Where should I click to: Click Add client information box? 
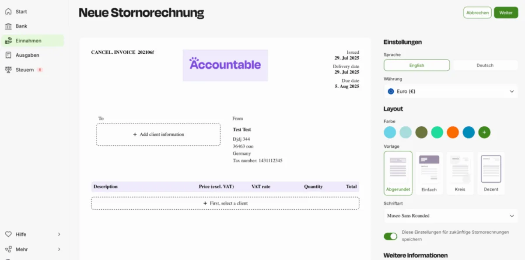[x=158, y=134]
